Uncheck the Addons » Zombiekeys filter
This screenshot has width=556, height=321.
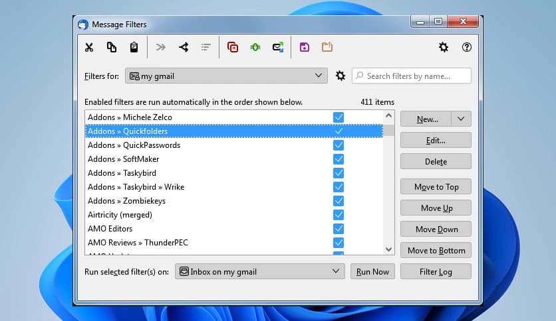coord(339,201)
